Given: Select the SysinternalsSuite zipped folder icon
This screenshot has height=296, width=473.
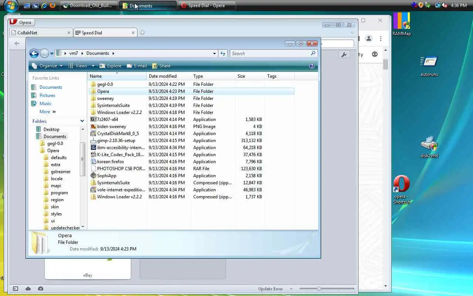Looking at the screenshot, I should (93, 183).
